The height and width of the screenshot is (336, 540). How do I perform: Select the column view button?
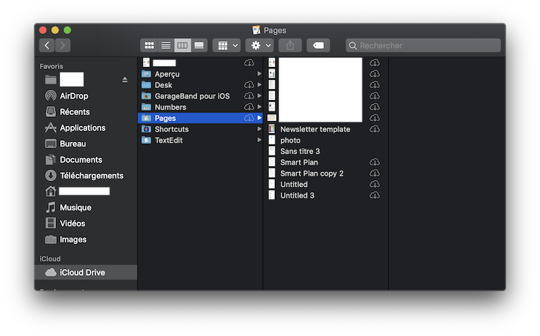point(182,45)
